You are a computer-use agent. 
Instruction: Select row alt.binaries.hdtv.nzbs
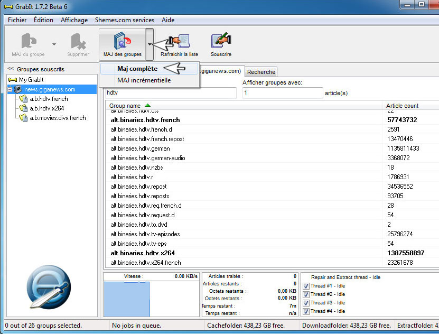[272, 168]
